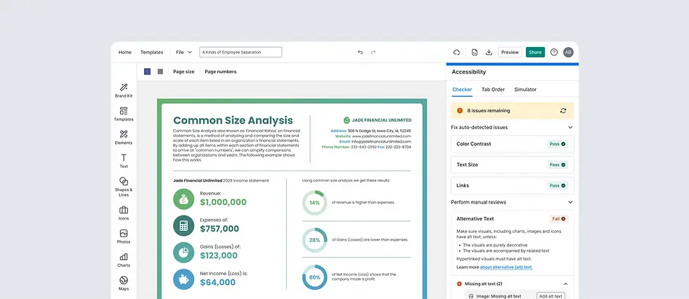Image resolution: width=689 pixels, height=299 pixels.
Task: Select the Jade Financial logo icon
Action: coord(346,120)
